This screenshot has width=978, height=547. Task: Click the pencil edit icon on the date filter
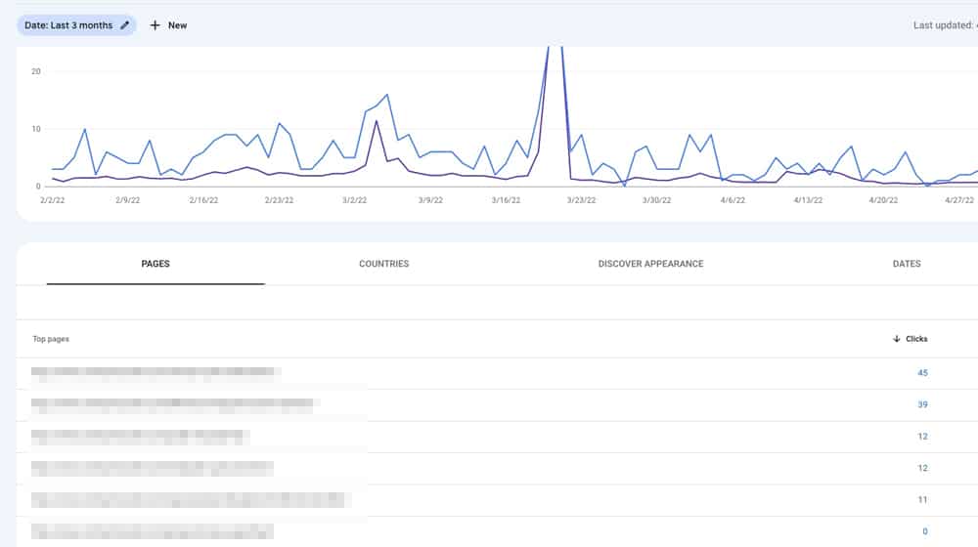[124, 25]
